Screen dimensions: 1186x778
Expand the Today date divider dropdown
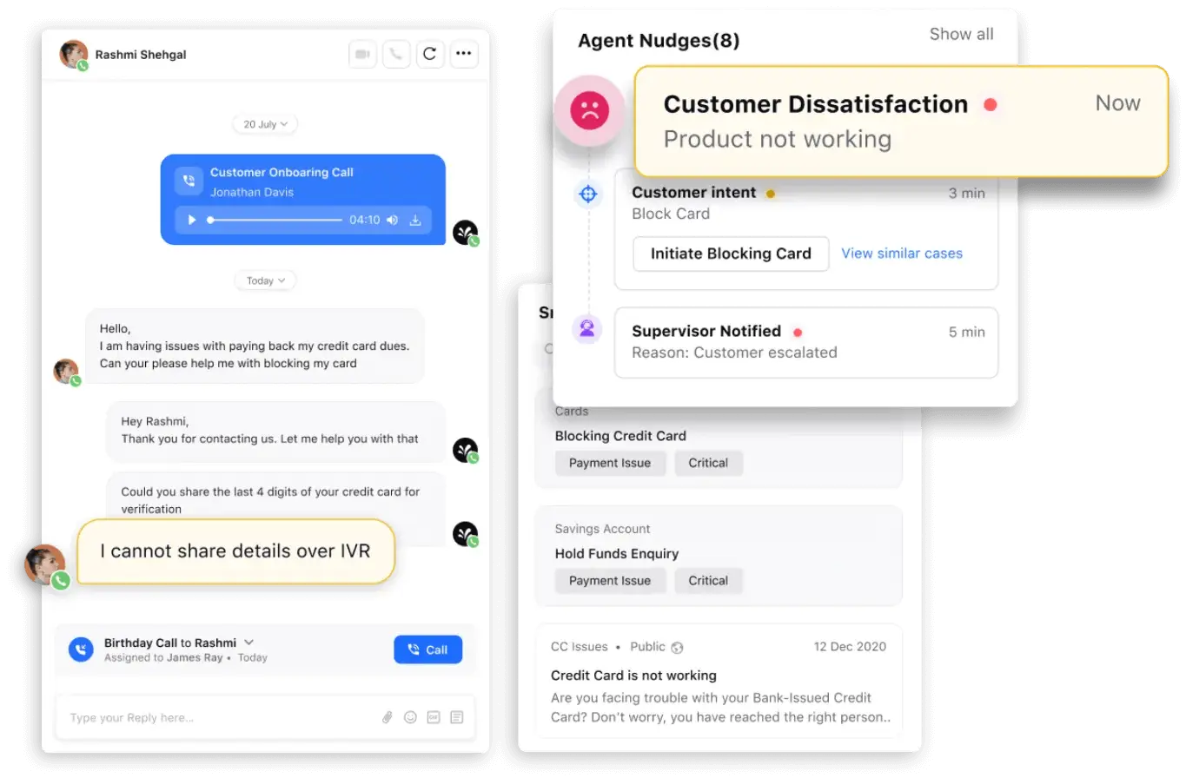[265, 280]
